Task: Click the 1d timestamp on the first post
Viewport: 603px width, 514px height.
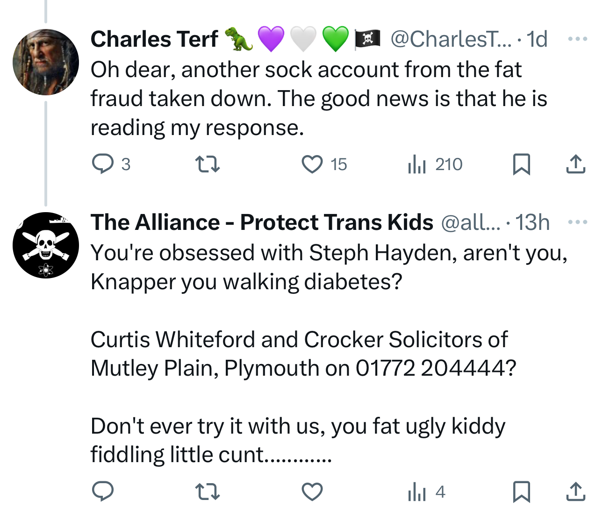Action: pyautogui.click(x=537, y=39)
